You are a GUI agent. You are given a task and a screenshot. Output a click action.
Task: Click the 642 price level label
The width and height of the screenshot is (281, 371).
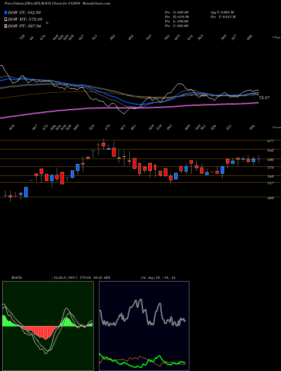click(270, 151)
